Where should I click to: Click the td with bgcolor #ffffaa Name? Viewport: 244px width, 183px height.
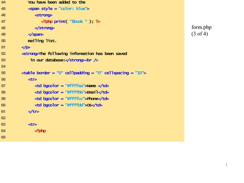(x=72, y=86)
